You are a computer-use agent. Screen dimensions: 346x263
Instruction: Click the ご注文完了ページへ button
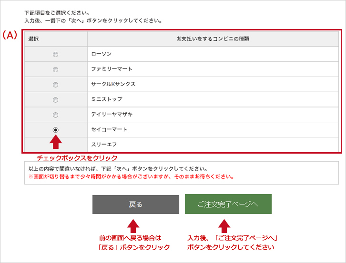pos(228,204)
